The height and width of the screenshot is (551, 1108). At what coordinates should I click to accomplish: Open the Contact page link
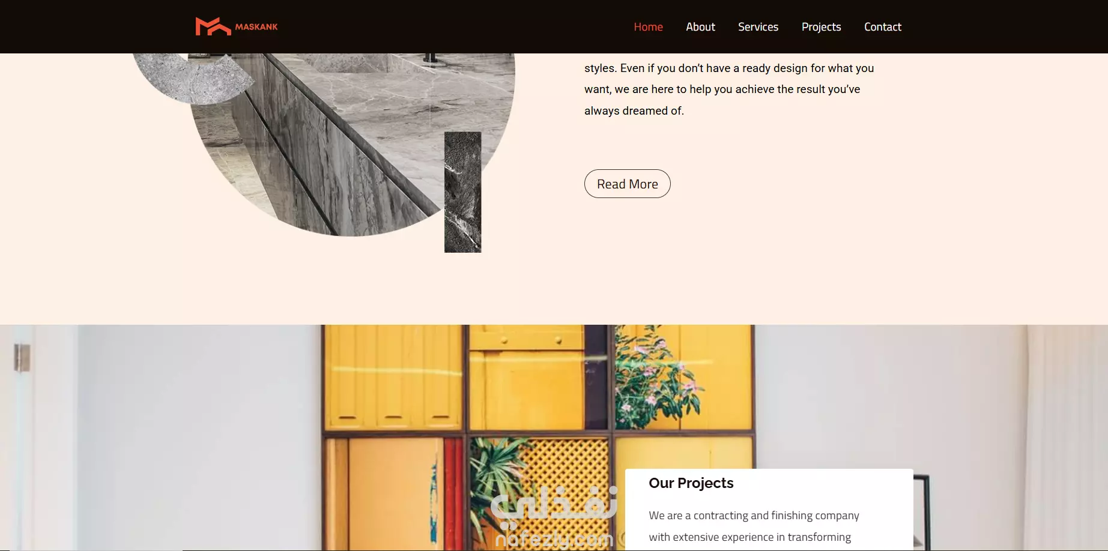point(882,27)
